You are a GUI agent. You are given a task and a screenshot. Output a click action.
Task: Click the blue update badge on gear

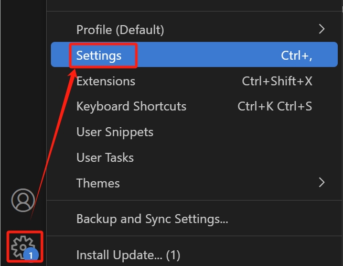[x=31, y=255]
